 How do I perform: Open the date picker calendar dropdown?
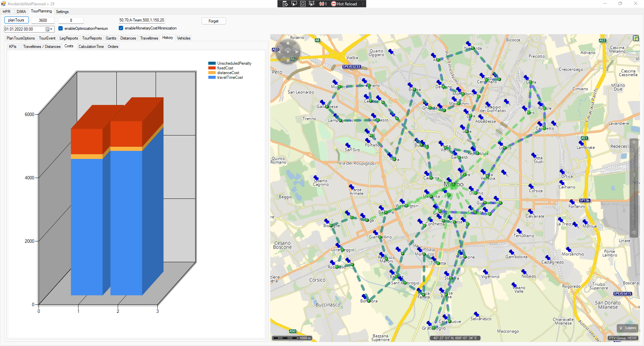click(x=49, y=29)
